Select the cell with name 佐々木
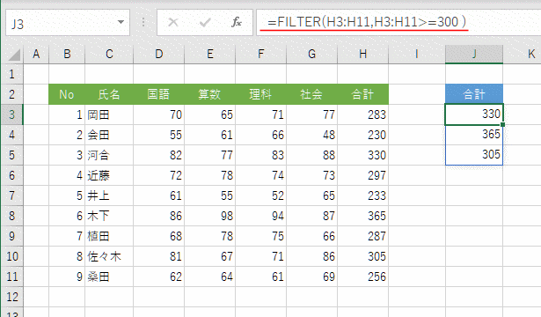Viewport: 541px width, 317px height. [109, 256]
